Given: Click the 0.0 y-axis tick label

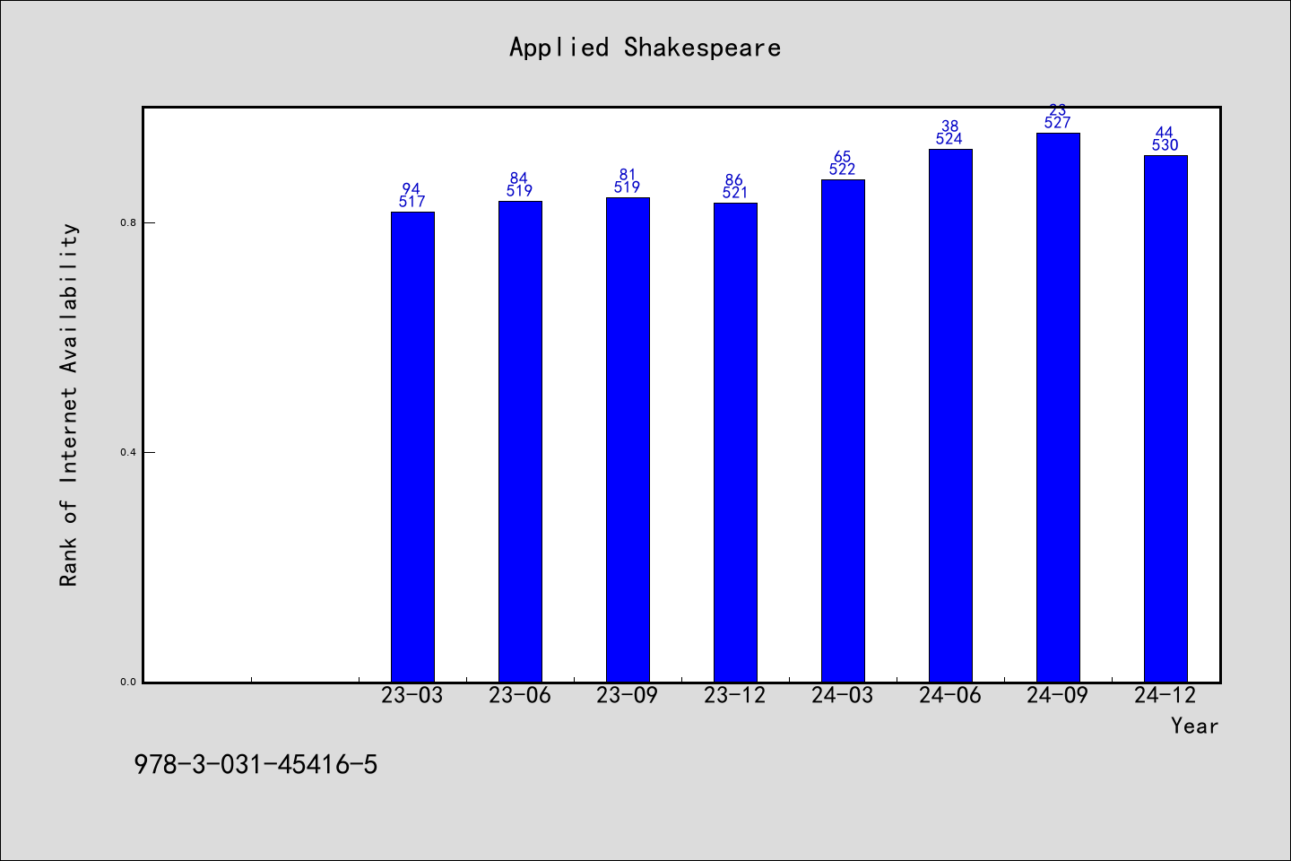Looking at the screenshot, I should point(127,682).
